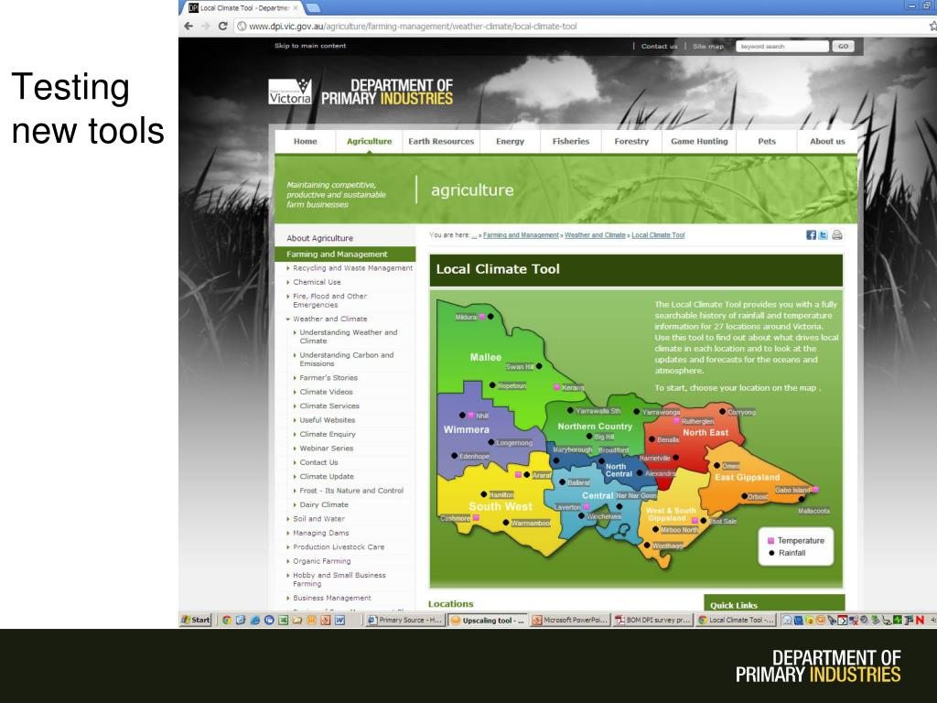Open the Energy navigation tab
The width and height of the screenshot is (937, 703).
point(510,142)
